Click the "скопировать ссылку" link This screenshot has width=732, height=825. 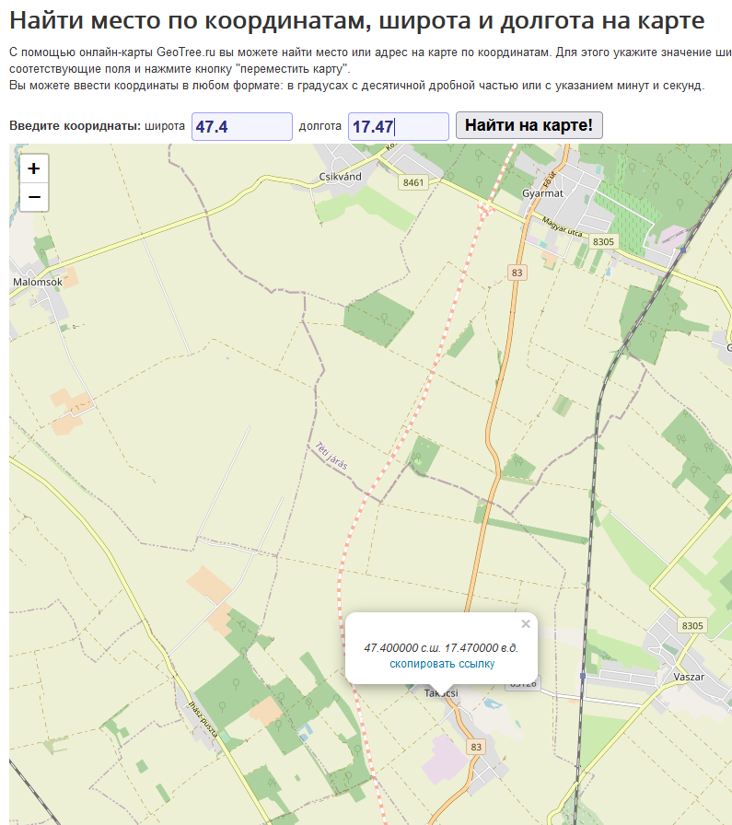click(442, 664)
